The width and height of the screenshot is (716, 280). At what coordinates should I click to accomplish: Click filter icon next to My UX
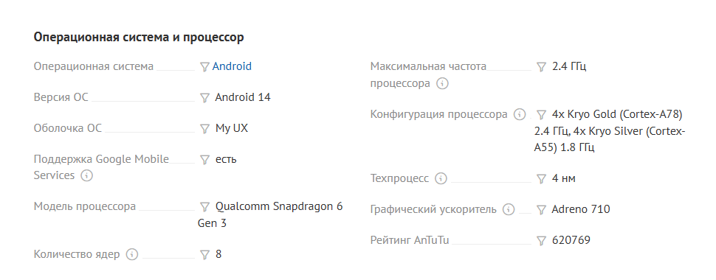tap(205, 129)
